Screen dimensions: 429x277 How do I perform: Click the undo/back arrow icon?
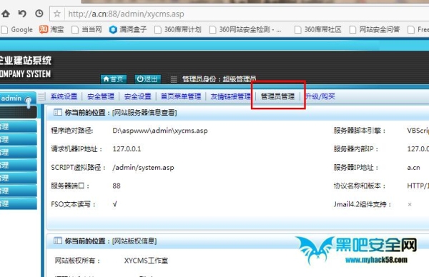point(22,14)
